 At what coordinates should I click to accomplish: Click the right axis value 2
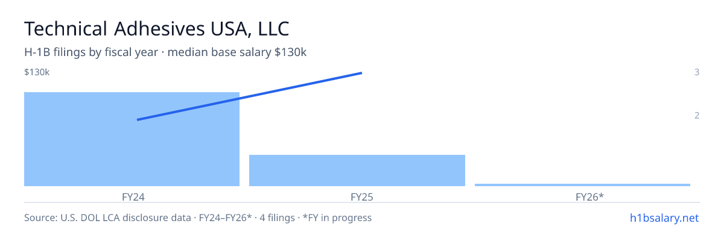pyautogui.click(x=697, y=115)
